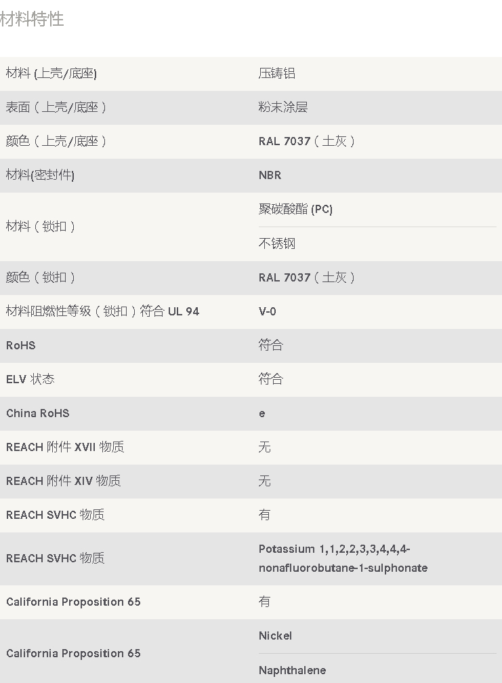The image size is (502, 683).
Task: Click the 有 value for REACH SVHC 物质
Action: (264, 515)
